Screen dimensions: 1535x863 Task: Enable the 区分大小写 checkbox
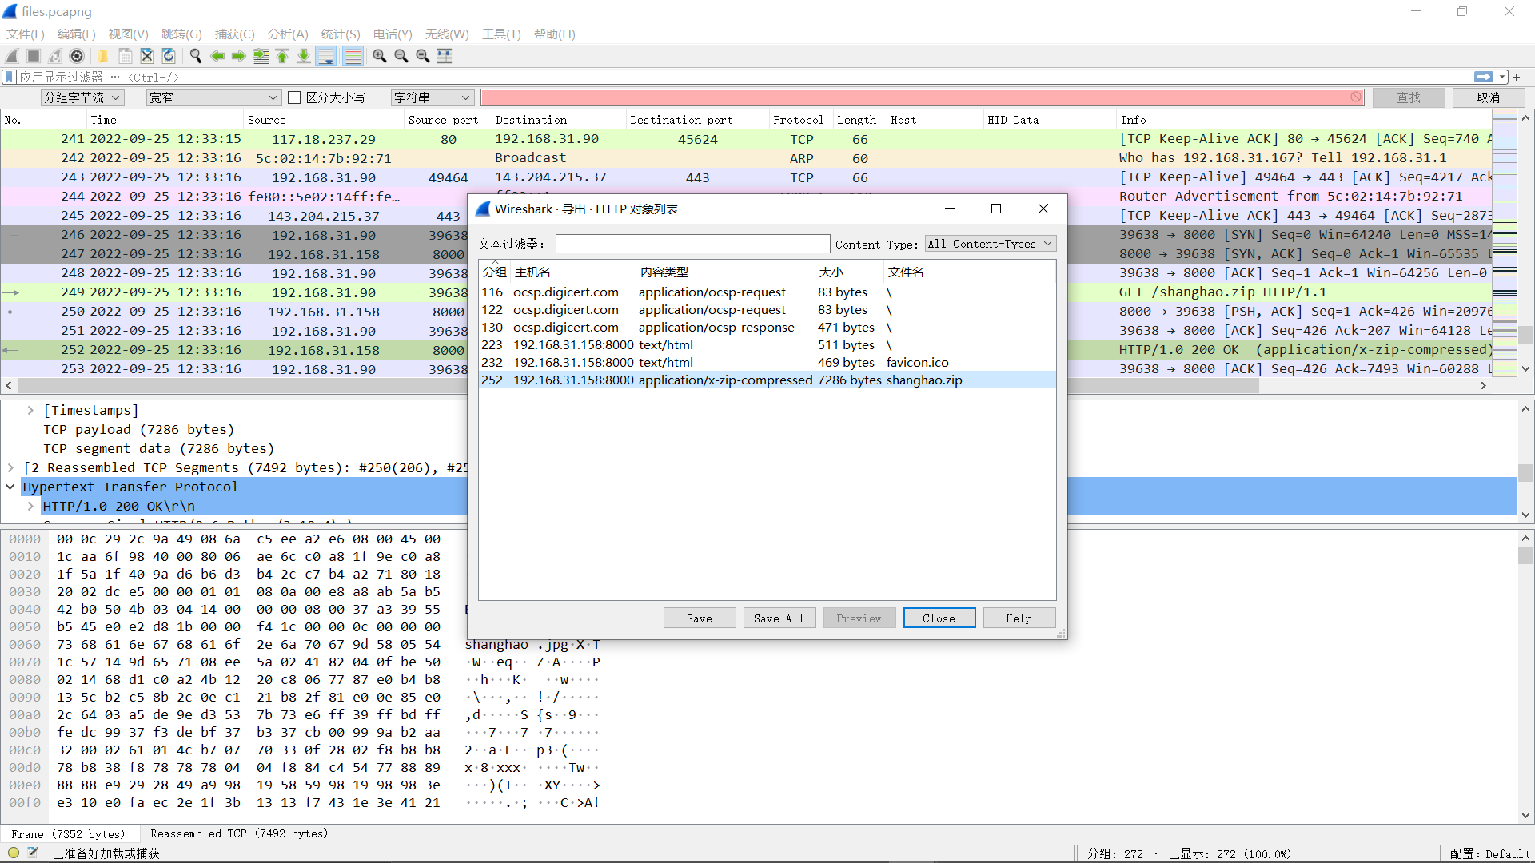click(x=294, y=97)
